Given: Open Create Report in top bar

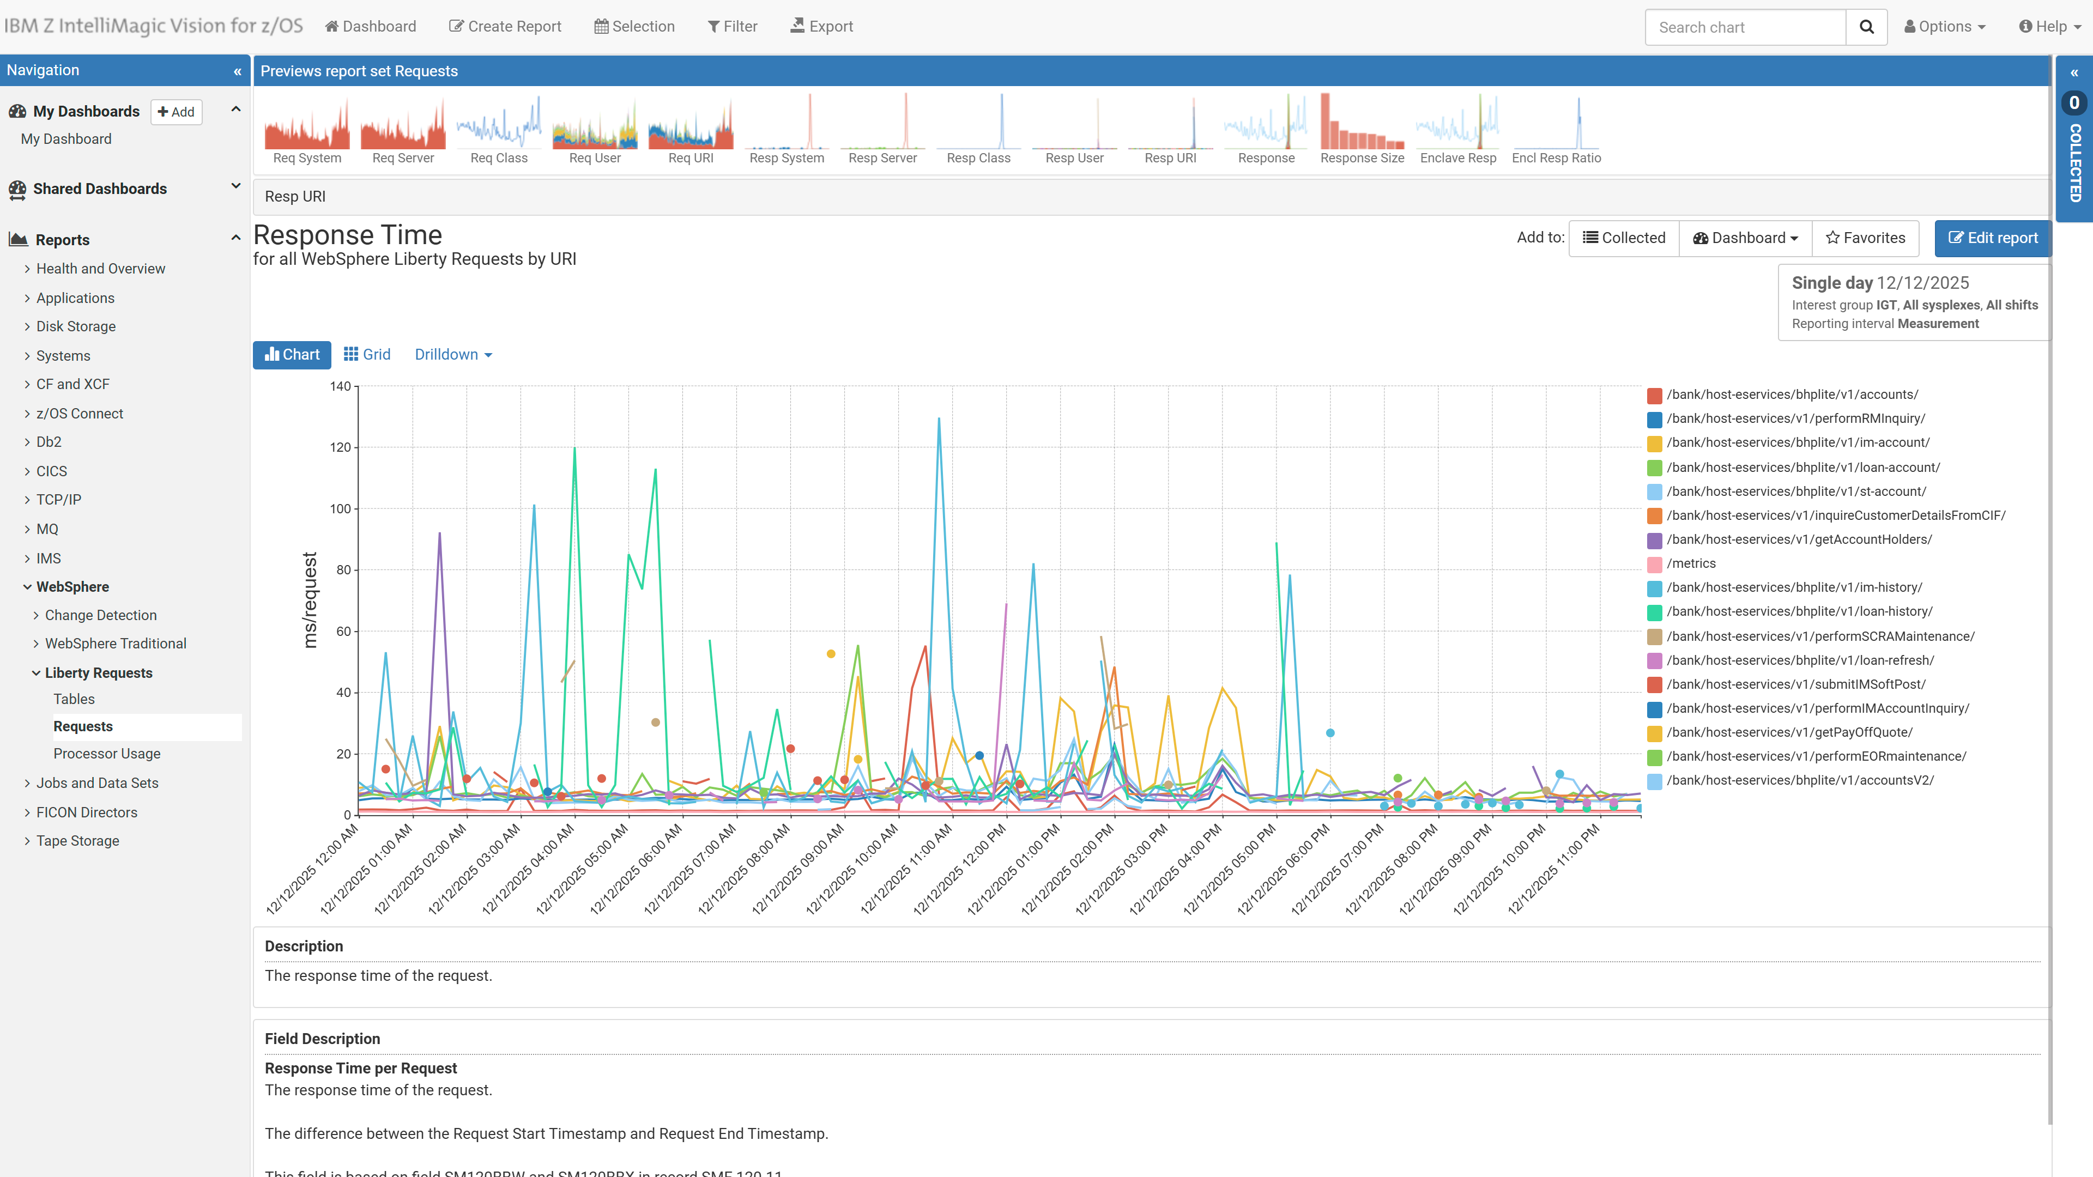Looking at the screenshot, I should [505, 27].
